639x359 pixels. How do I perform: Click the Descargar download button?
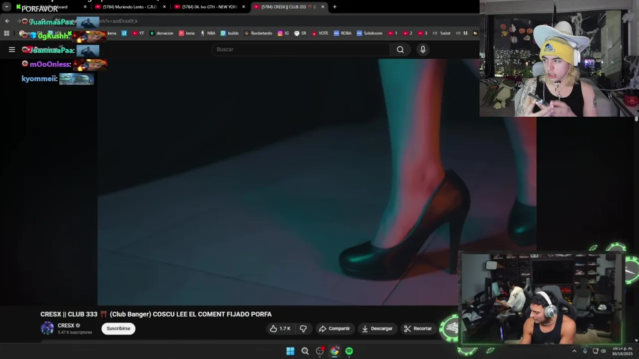point(377,329)
